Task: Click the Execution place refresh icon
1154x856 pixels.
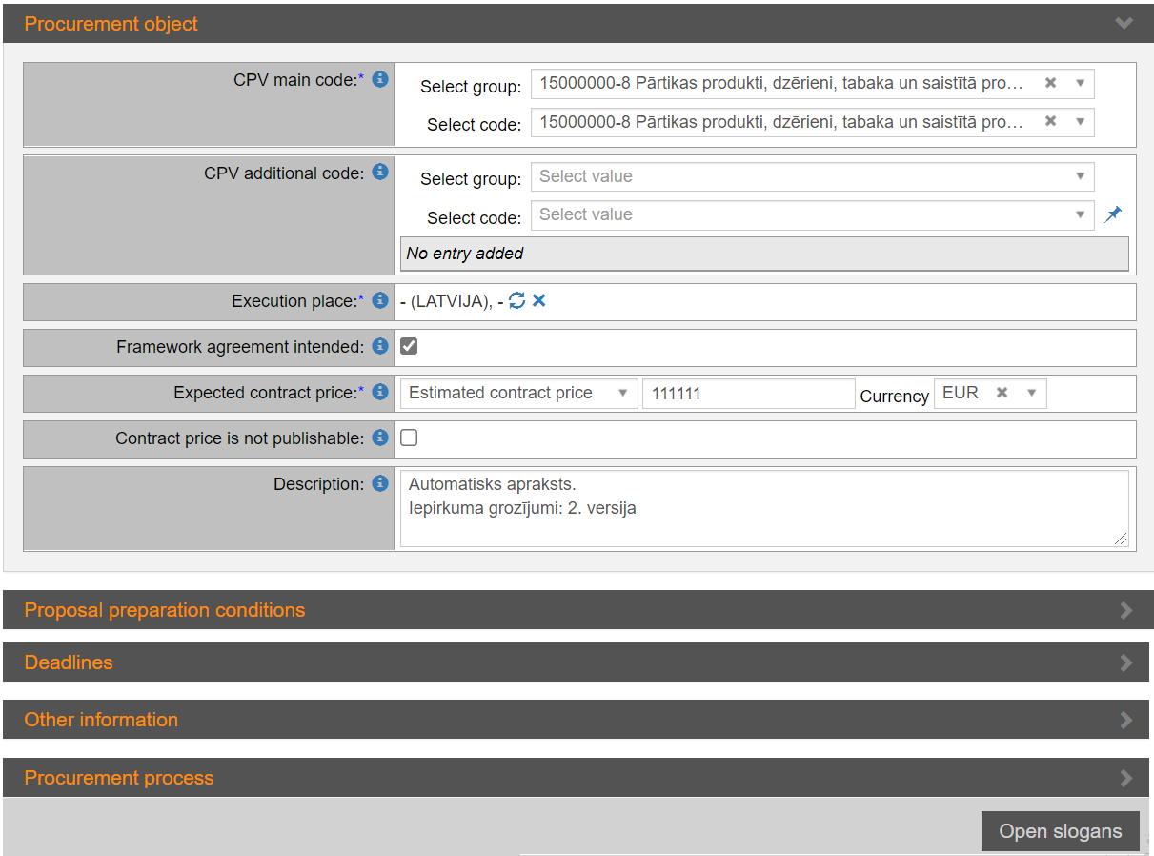Action: click(516, 301)
